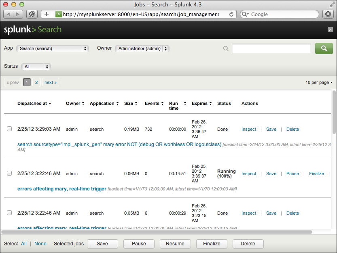Select page 1 in pagination

(x=27, y=82)
